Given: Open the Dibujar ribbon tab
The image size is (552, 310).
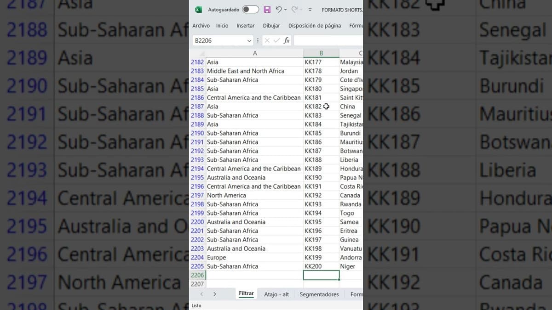Looking at the screenshot, I should click(271, 26).
